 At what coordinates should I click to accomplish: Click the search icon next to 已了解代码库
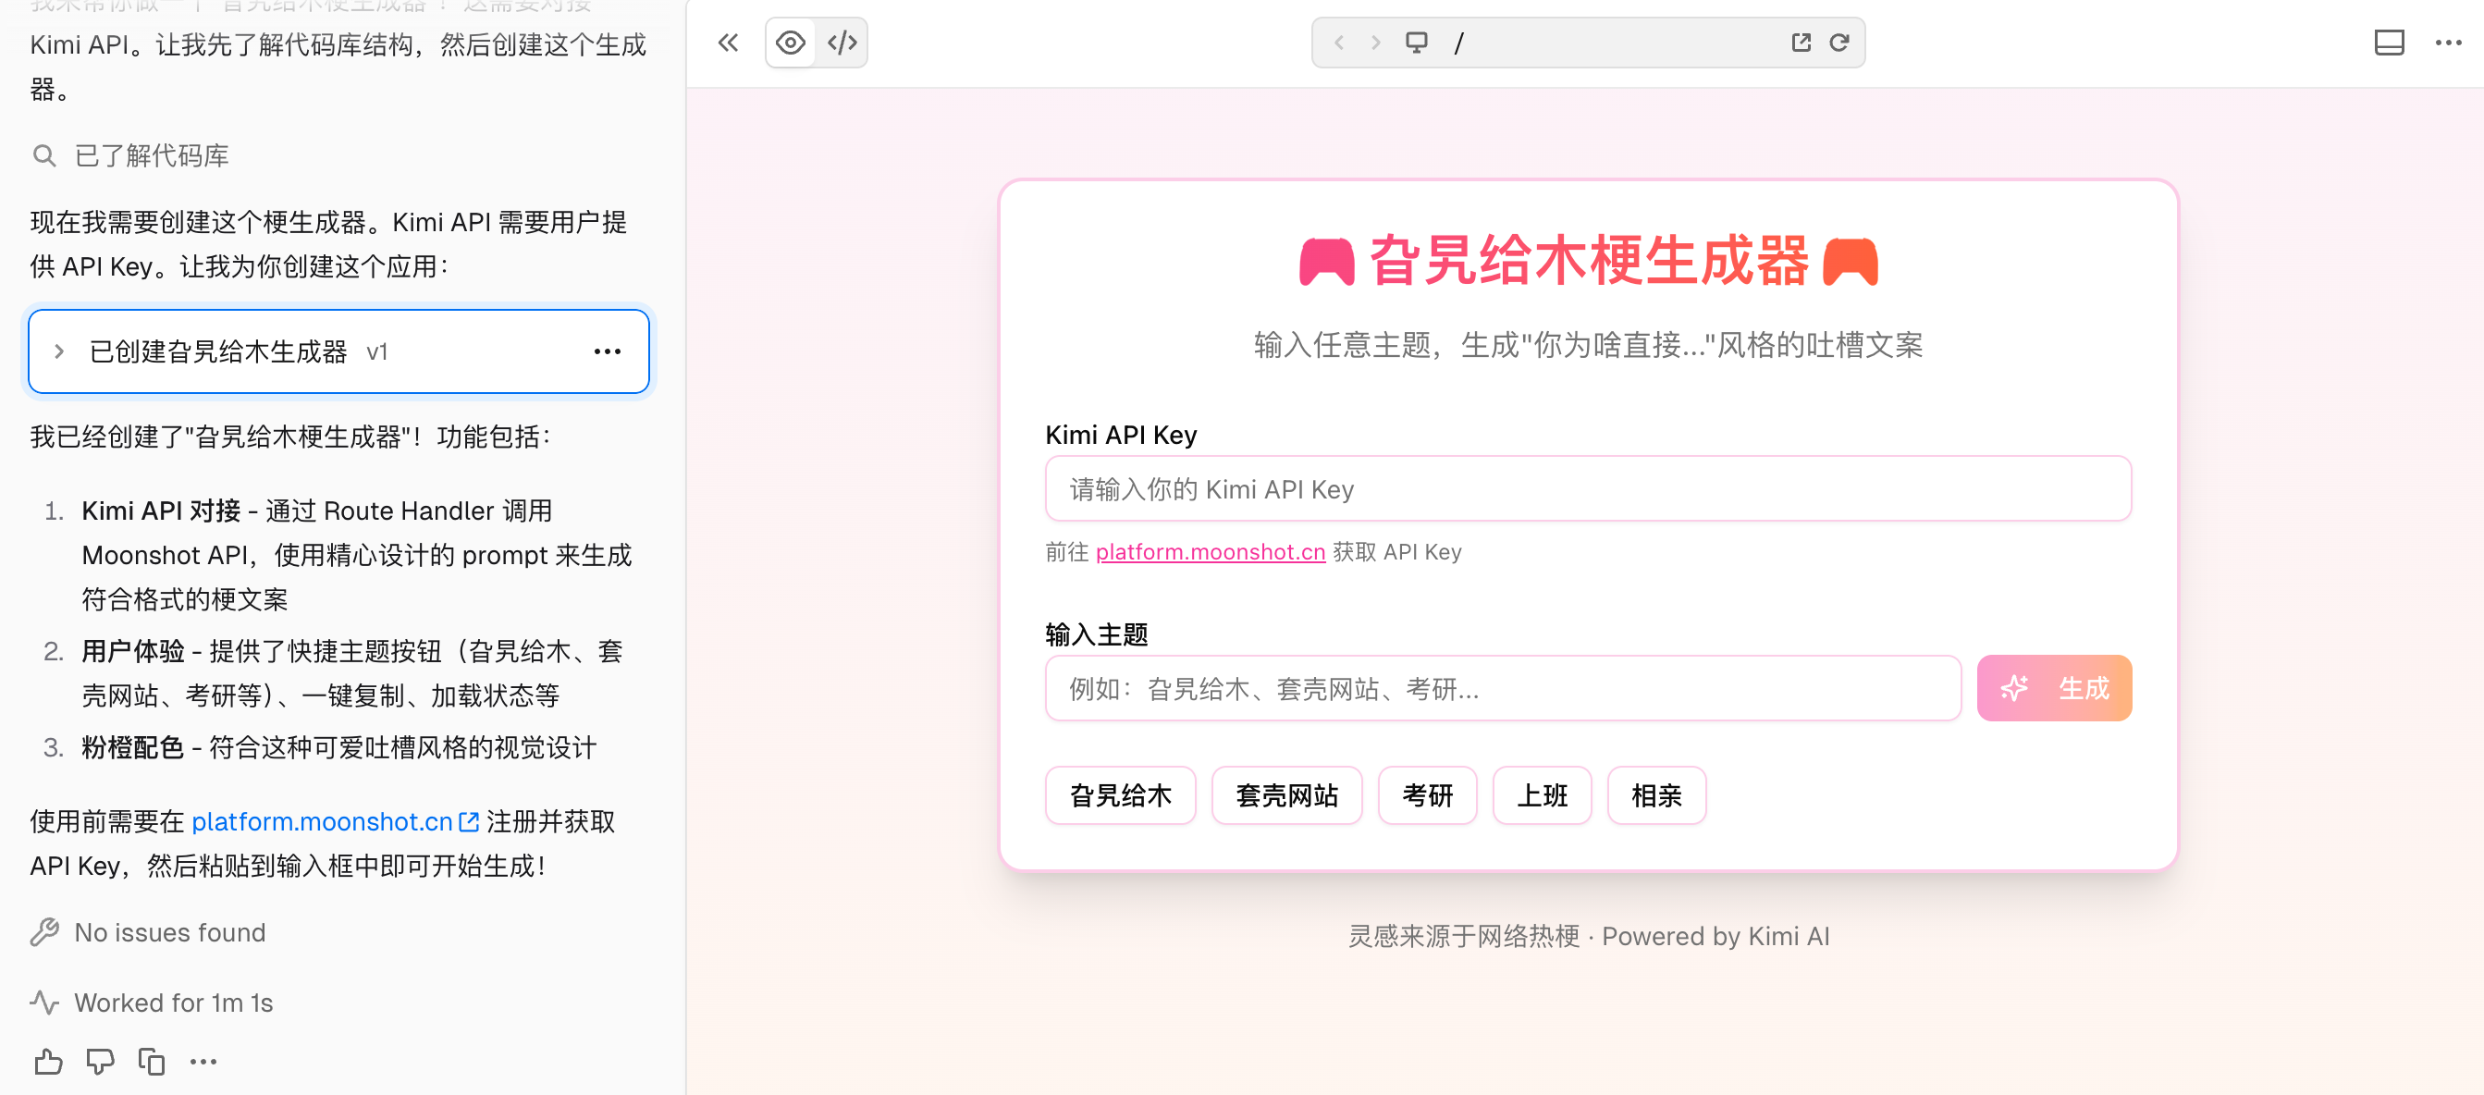tap(43, 155)
